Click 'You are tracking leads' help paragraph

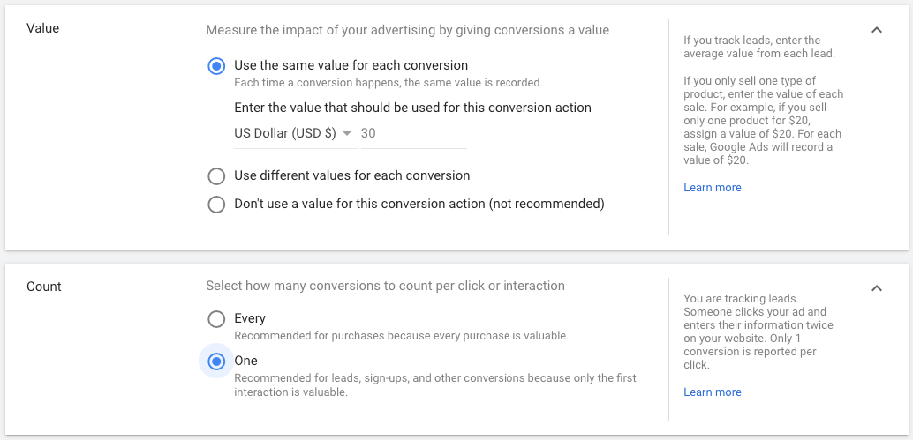click(758, 332)
